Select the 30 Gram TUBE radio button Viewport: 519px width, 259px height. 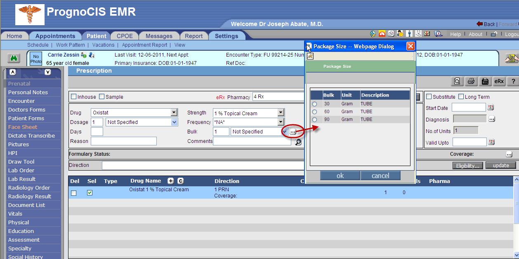tap(314, 104)
